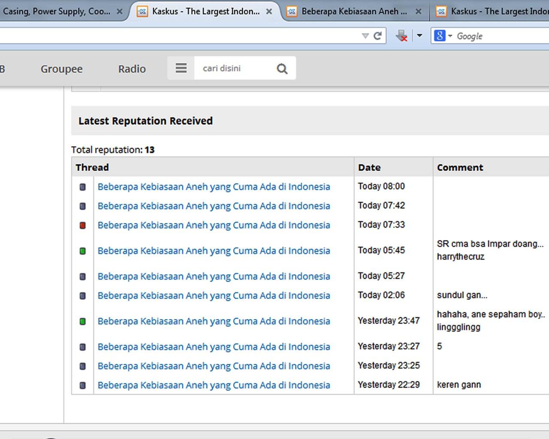549x439 pixels.
Task: Click the 'Today 08:00' date cell
Action: [x=381, y=186]
